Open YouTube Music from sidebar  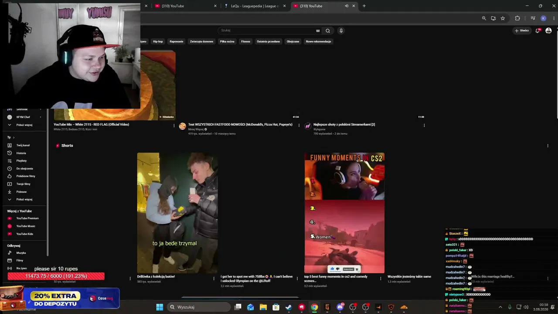(x=25, y=226)
